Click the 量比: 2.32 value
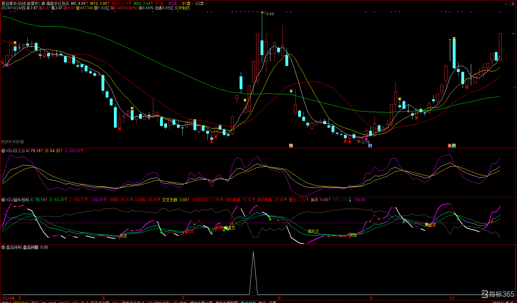The width and height of the screenshot is (517, 303). click(297, 200)
